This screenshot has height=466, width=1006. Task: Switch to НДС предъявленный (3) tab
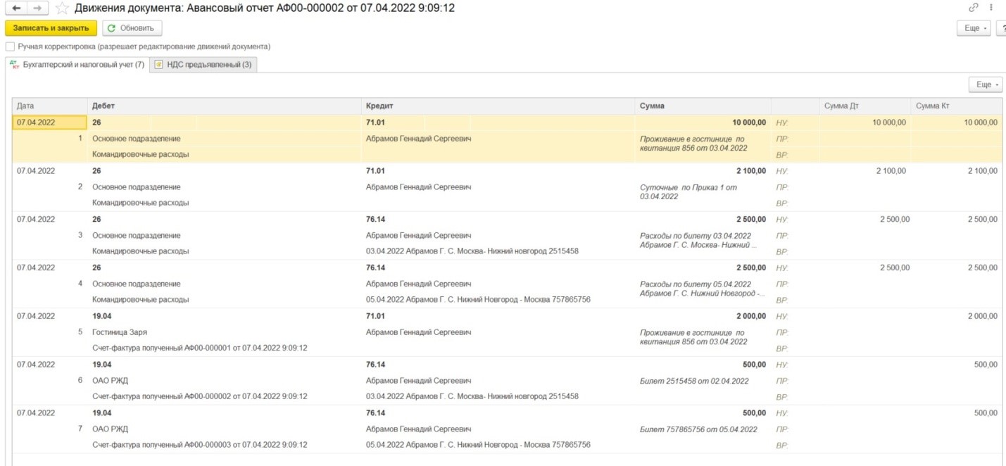coord(203,65)
